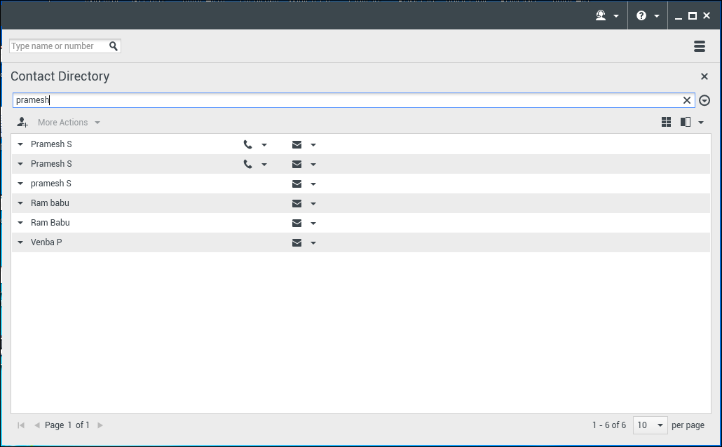This screenshot has width=722, height=447.
Task: Email Ram babu via the envelope icon
Action: tap(297, 203)
